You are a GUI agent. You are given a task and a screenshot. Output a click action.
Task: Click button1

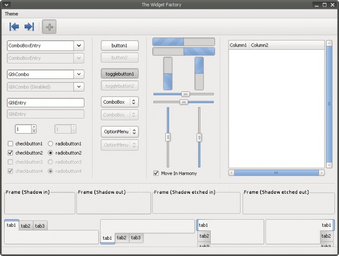(x=119, y=46)
